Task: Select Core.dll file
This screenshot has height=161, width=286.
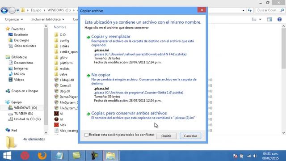Action: tap(65, 85)
